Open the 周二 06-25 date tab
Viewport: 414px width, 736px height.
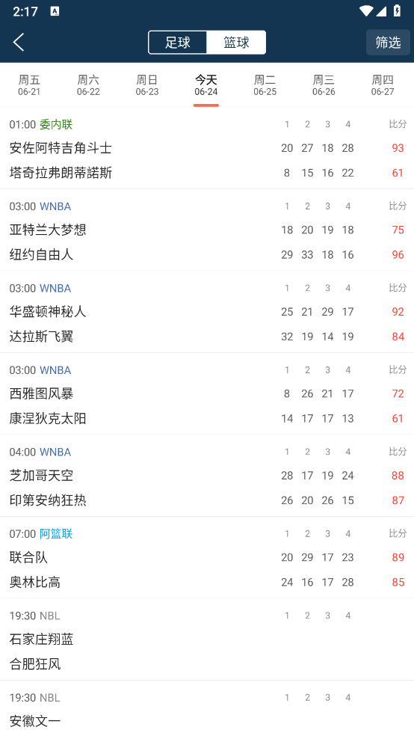pos(265,85)
